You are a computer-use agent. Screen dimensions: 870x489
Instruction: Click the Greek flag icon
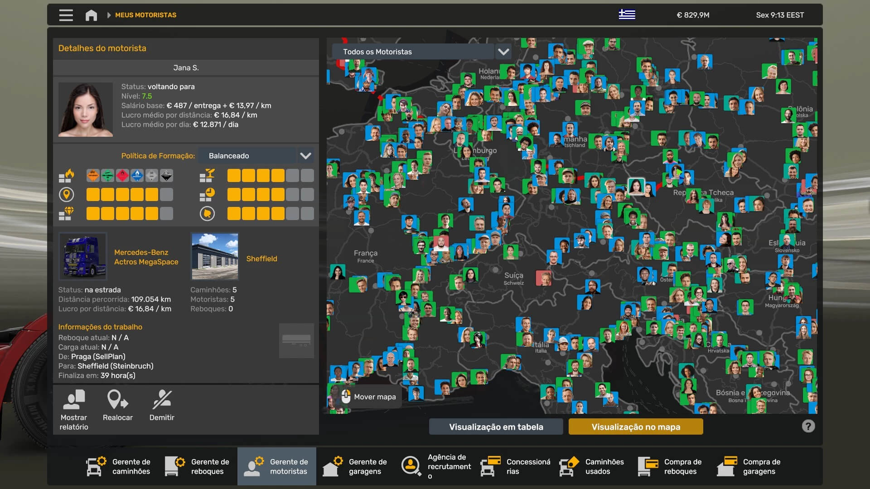pos(627,15)
